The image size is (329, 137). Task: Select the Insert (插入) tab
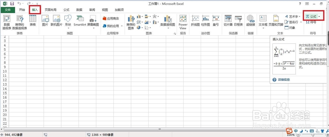point(35,10)
